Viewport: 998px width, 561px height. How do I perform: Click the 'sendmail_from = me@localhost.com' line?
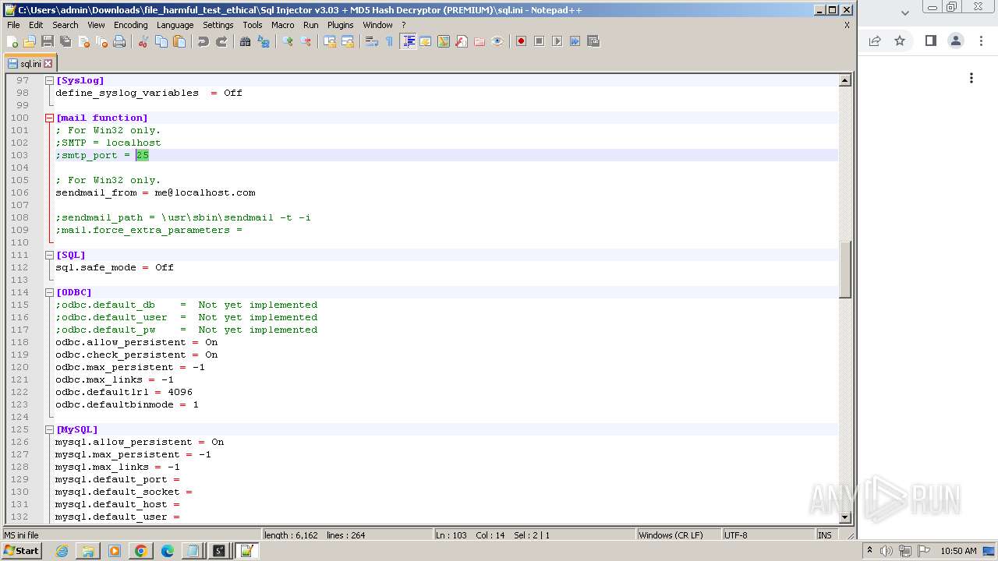(x=155, y=192)
